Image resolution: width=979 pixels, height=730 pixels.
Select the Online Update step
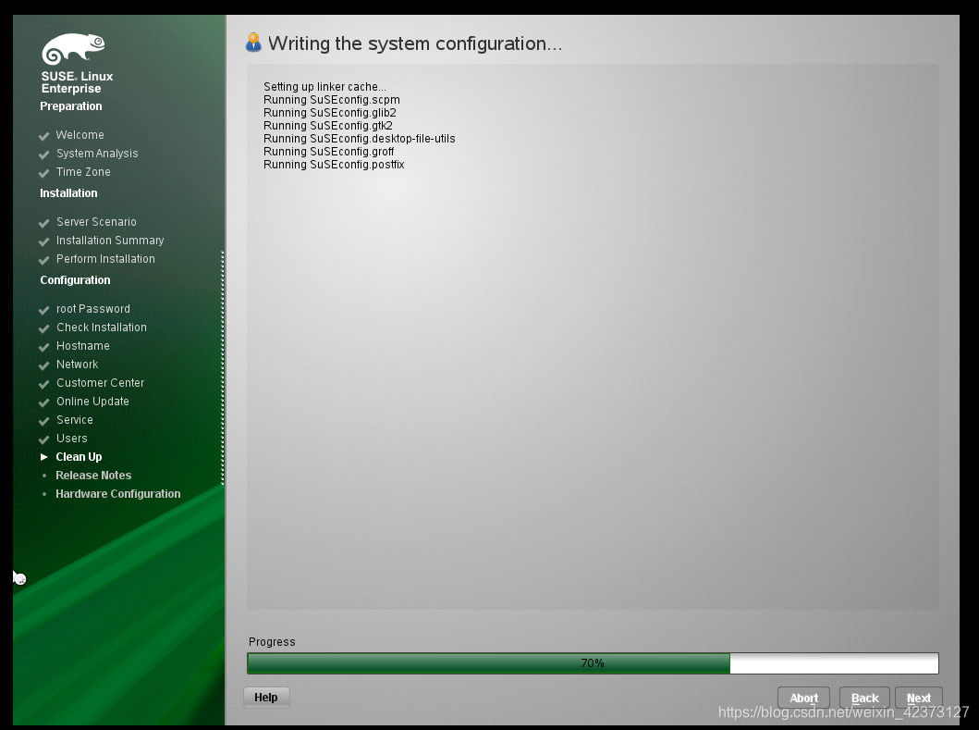point(92,402)
